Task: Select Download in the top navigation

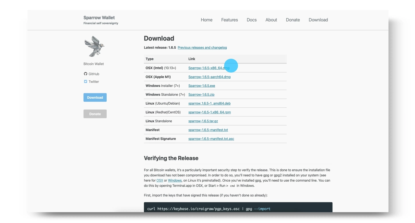Action: tap(318, 20)
